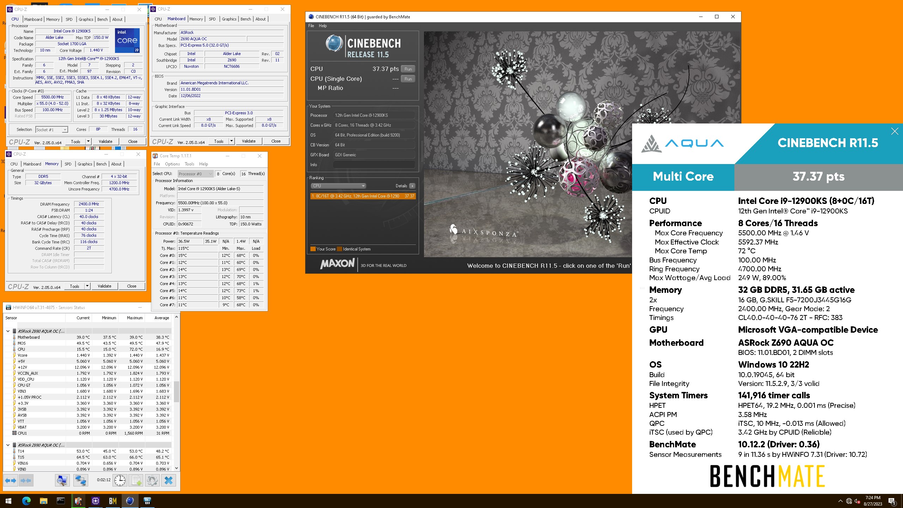Click HWiNFO expand columns arrows icon
The width and height of the screenshot is (903, 508).
coord(11,480)
